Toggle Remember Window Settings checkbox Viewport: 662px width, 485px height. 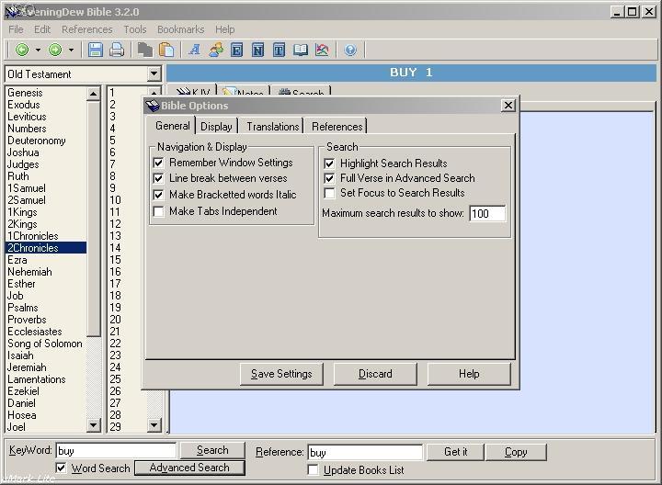tap(158, 163)
